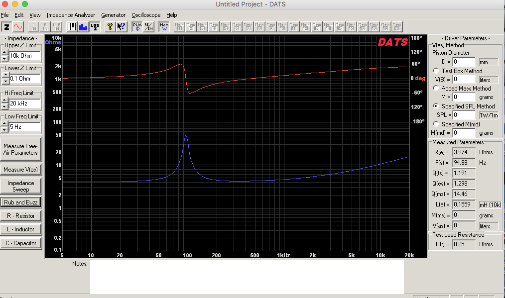Choose the Specified M(md) radio button

(x=436, y=124)
